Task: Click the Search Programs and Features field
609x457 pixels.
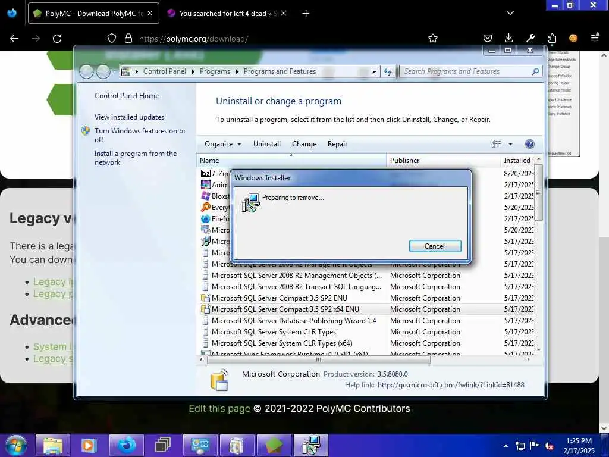Action: pyautogui.click(x=466, y=71)
